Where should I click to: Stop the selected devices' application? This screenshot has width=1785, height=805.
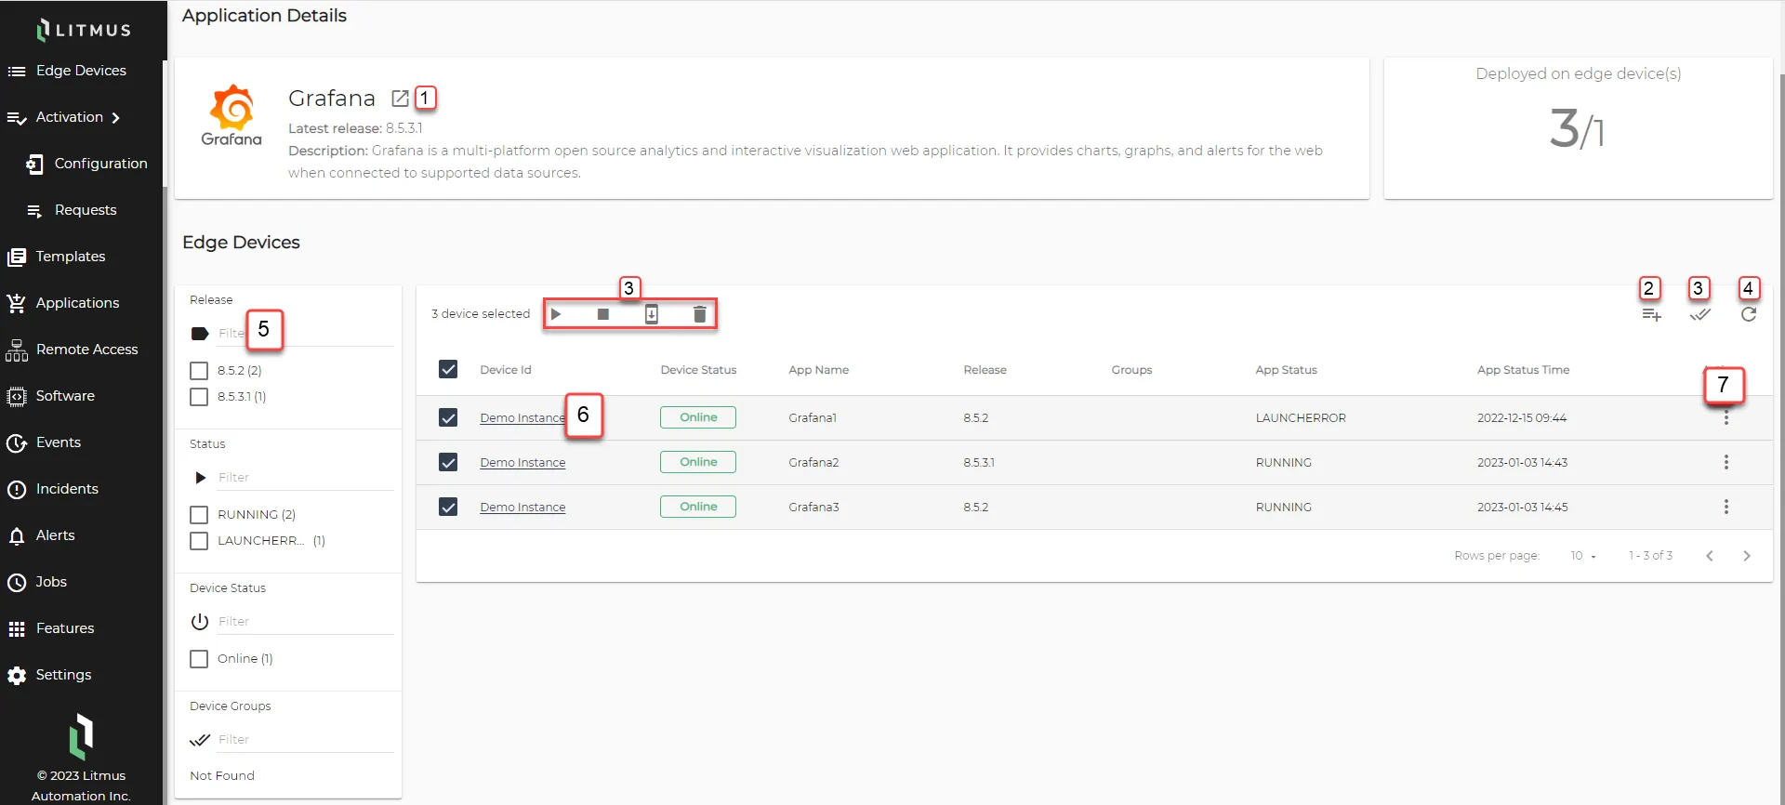click(x=603, y=314)
